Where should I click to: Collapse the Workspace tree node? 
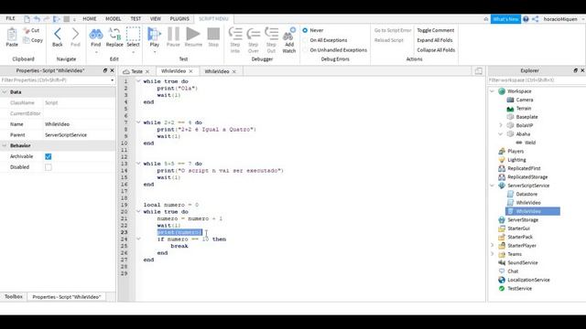(492, 91)
